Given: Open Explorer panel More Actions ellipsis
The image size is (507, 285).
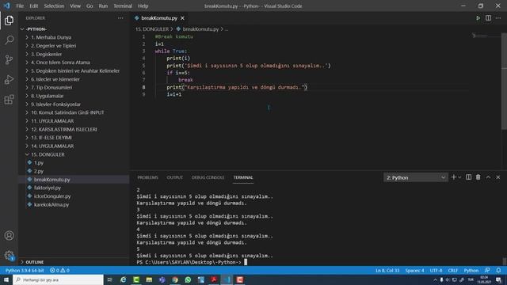Looking at the screenshot, I should 120,18.
